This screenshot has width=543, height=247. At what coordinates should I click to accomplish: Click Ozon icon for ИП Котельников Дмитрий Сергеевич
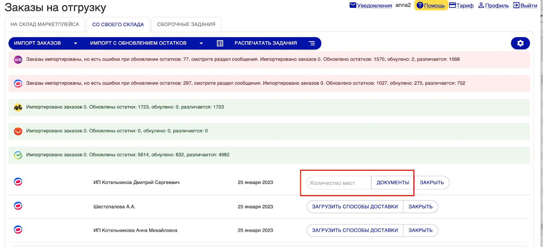[18, 182]
